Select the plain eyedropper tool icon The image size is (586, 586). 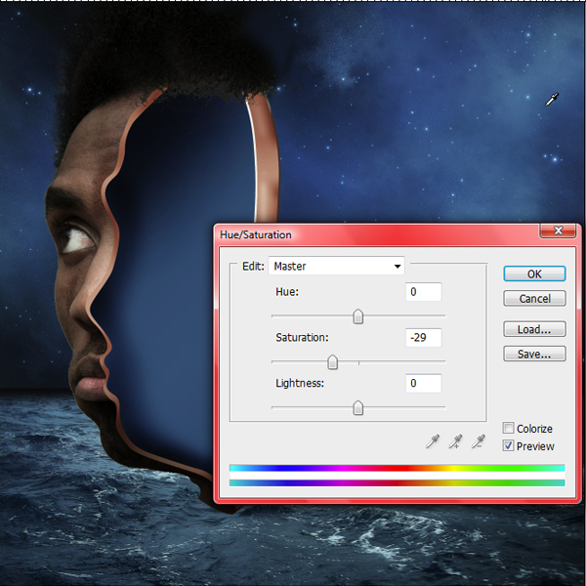pos(433,441)
